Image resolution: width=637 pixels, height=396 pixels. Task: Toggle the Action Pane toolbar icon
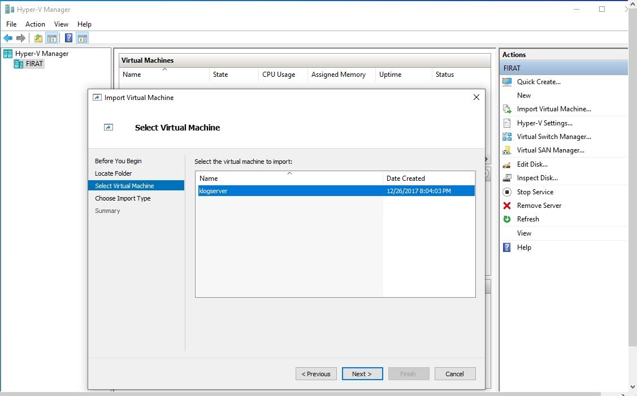tap(83, 38)
